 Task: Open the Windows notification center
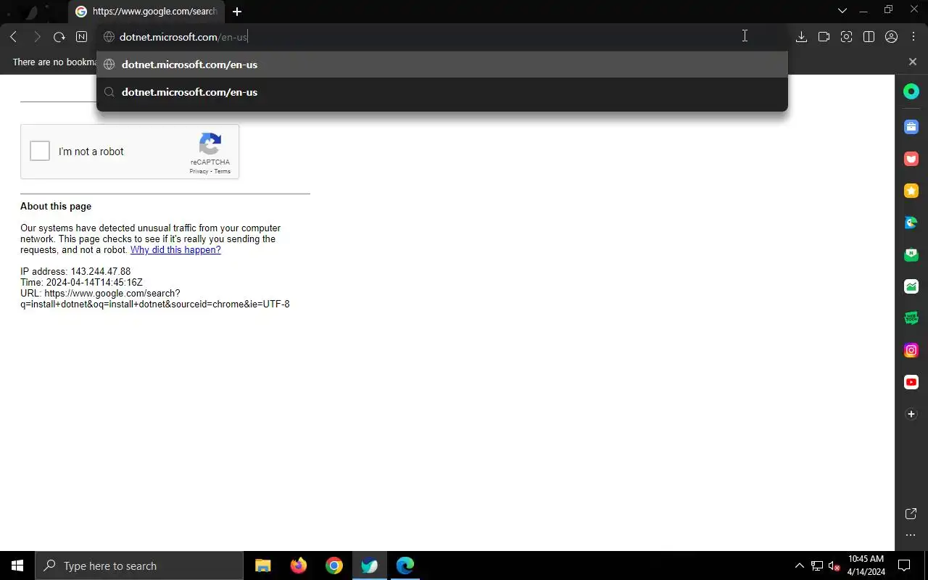904,565
